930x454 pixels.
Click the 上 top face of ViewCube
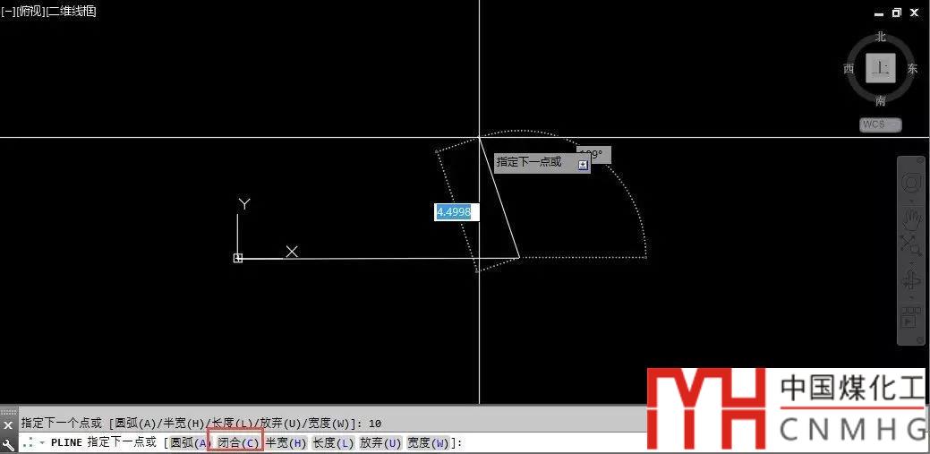881,68
